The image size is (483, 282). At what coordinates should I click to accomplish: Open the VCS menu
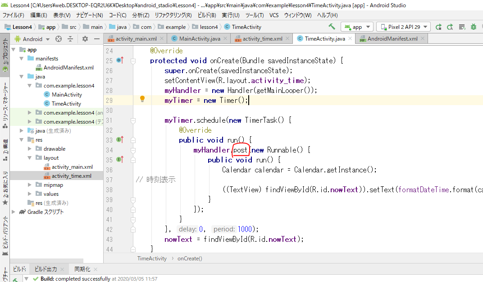(274, 15)
